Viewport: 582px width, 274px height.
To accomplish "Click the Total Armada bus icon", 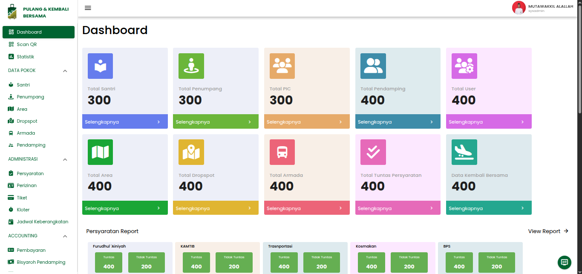I will coord(282,152).
